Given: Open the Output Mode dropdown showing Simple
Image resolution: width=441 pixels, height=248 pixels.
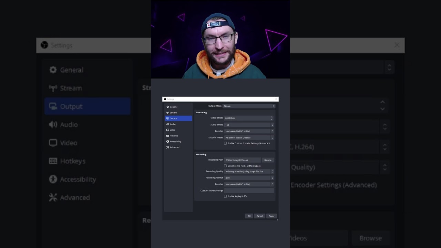Looking at the screenshot, I should pyautogui.click(x=249, y=106).
